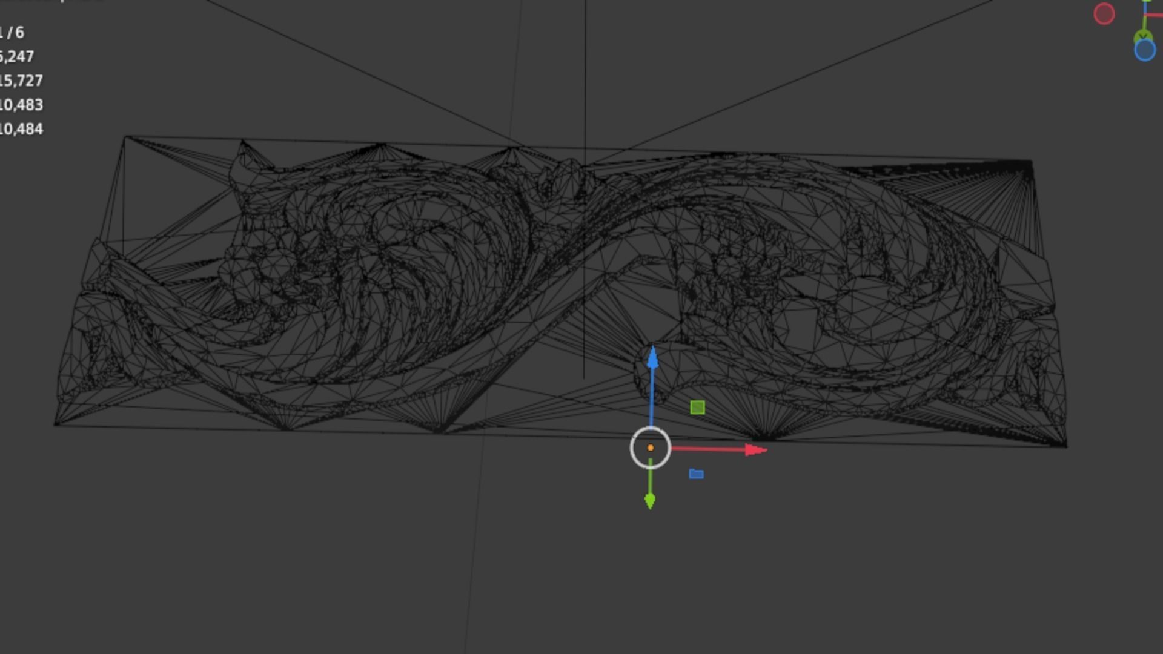
Task: Click the 6,247 statistics value
Action: (x=17, y=56)
